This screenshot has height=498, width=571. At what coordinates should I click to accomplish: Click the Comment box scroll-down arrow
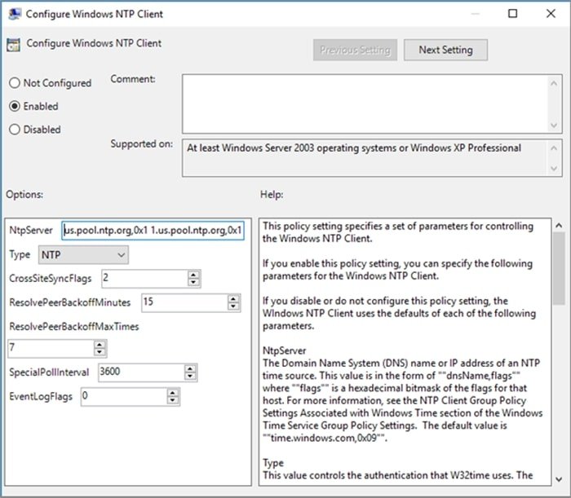coord(555,126)
